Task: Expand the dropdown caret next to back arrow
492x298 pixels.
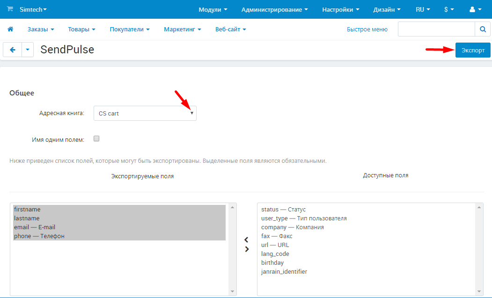Action: pos(28,50)
